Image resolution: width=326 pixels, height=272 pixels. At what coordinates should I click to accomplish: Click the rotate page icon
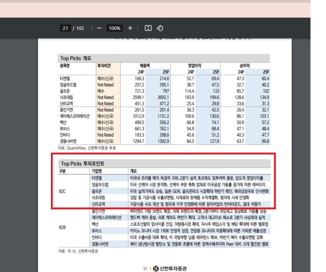(x=160, y=28)
